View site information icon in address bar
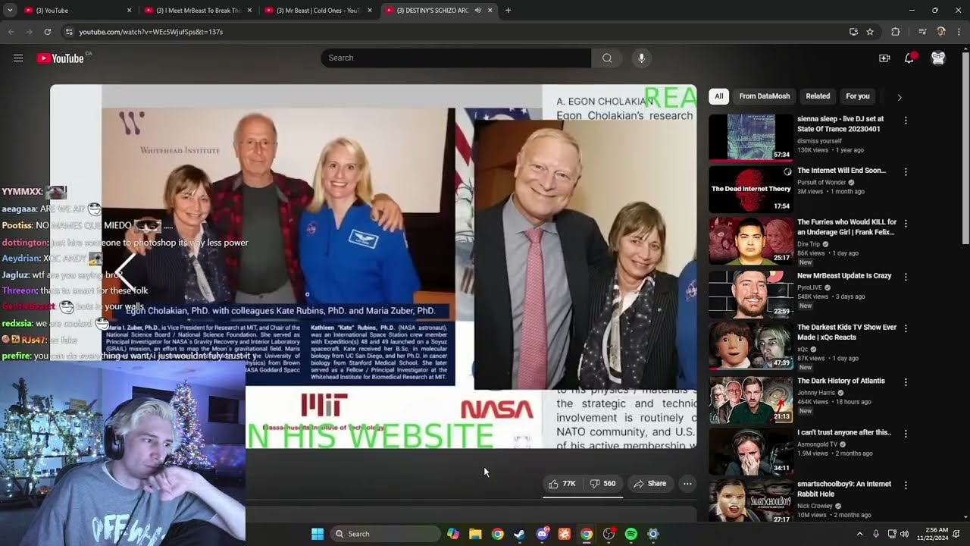Viewport: 970px width, 546px height. (x=69, y=32)
